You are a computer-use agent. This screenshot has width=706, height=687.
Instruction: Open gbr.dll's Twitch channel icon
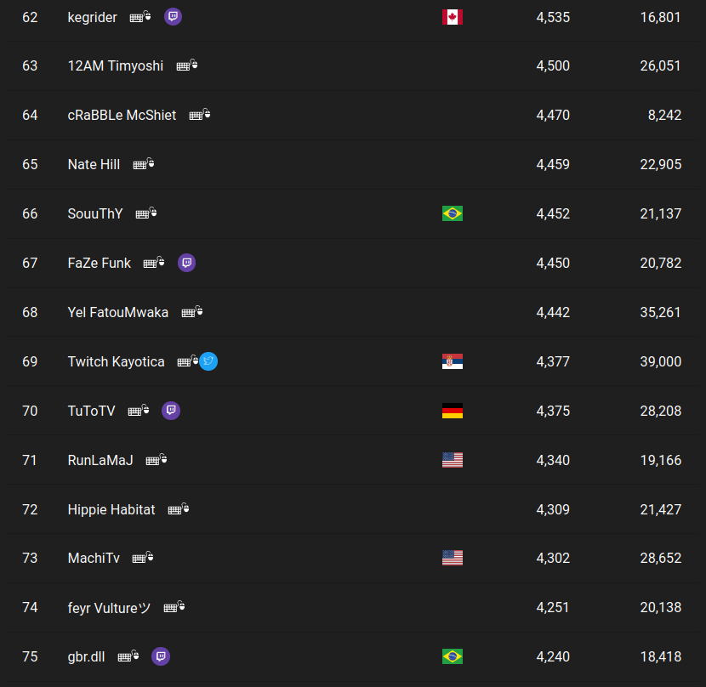pyautogui.click(x=161, y=656)
